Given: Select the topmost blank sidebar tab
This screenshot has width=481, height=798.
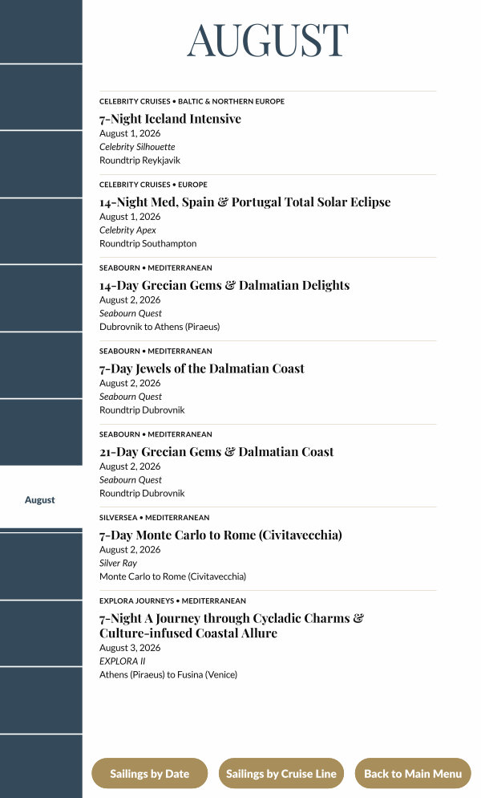Looking at the screenshot, I should pos(40,31).
